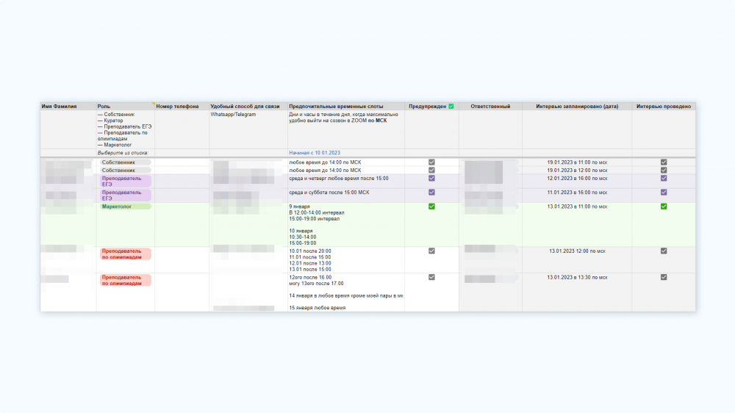The height and width of the screenshot is (413, 735).
Task: Toggle Предупрежден checkbox in 13.01.2023 13:30 row
Action: [x=431, y=277]
